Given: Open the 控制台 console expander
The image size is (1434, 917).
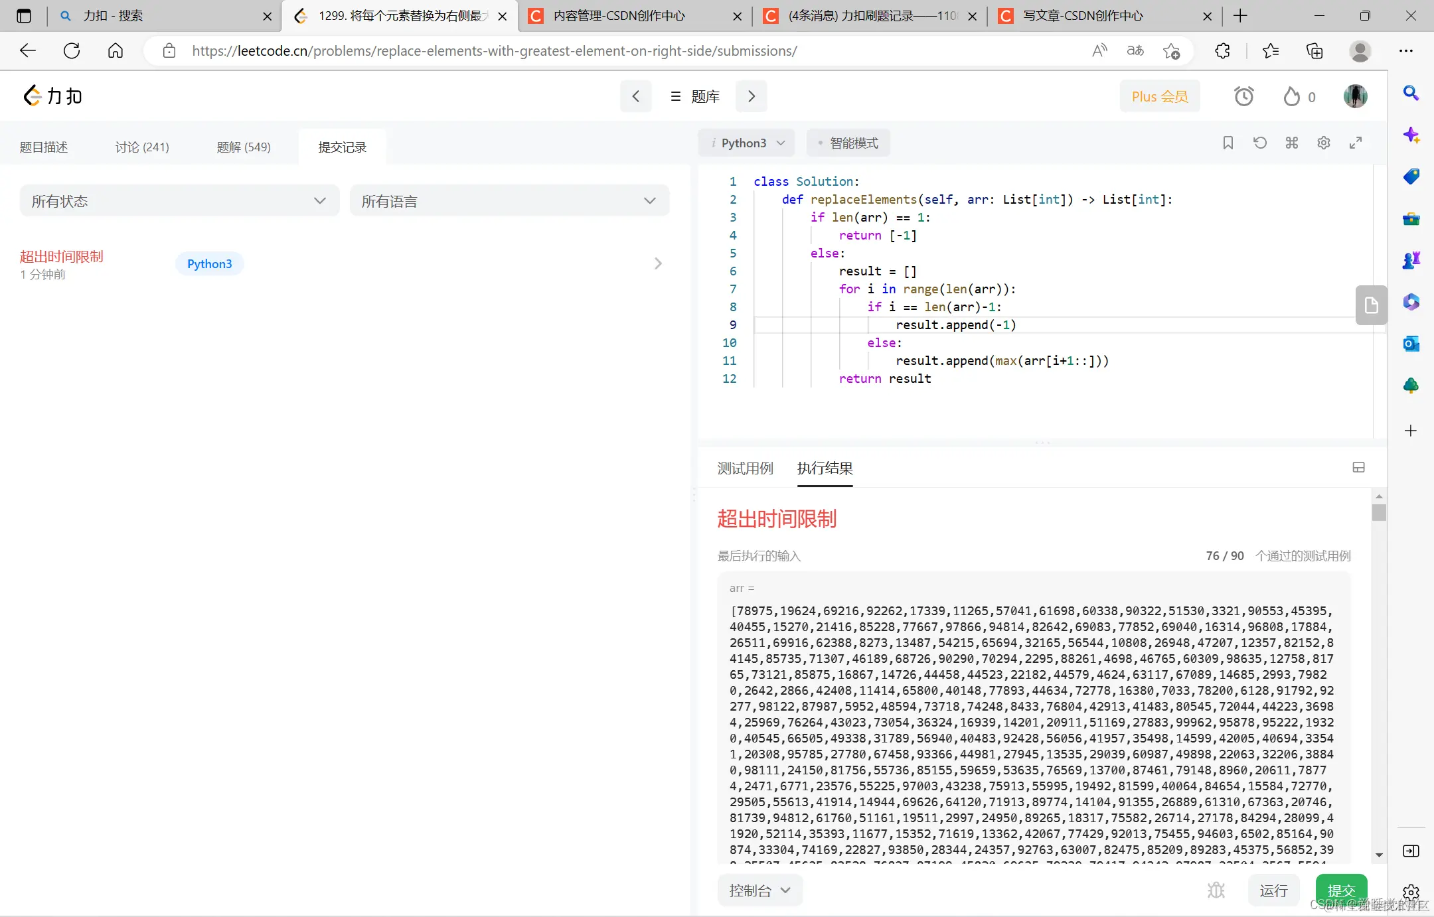Looking at the screenshot, I should (x=759, y=890).
